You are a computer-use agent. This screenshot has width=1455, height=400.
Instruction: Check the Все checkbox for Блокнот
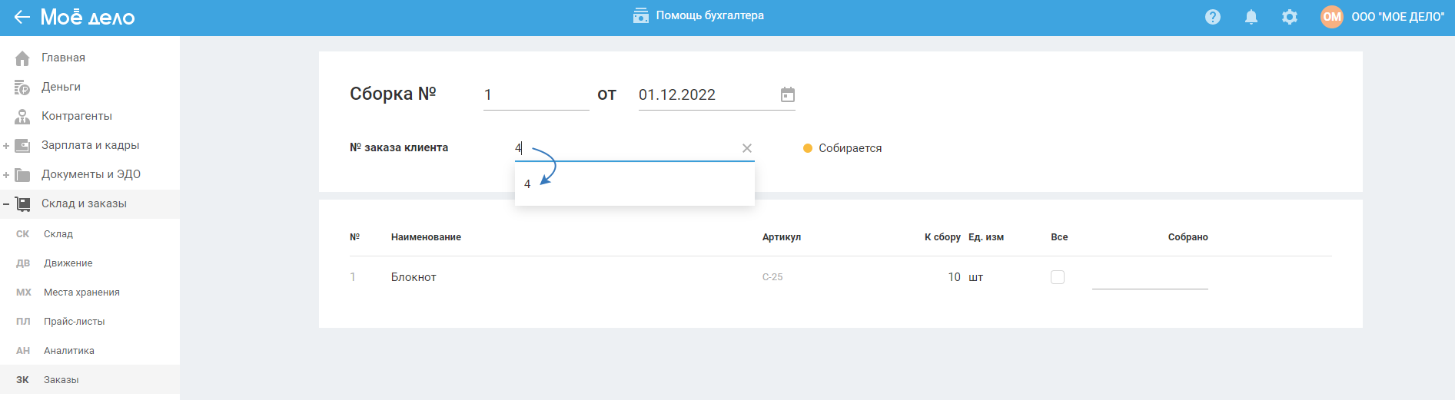coord(1058,277)
